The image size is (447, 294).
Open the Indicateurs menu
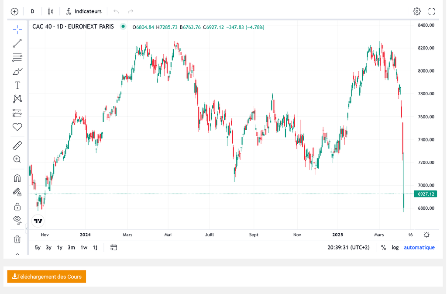[x=84, y=11]
